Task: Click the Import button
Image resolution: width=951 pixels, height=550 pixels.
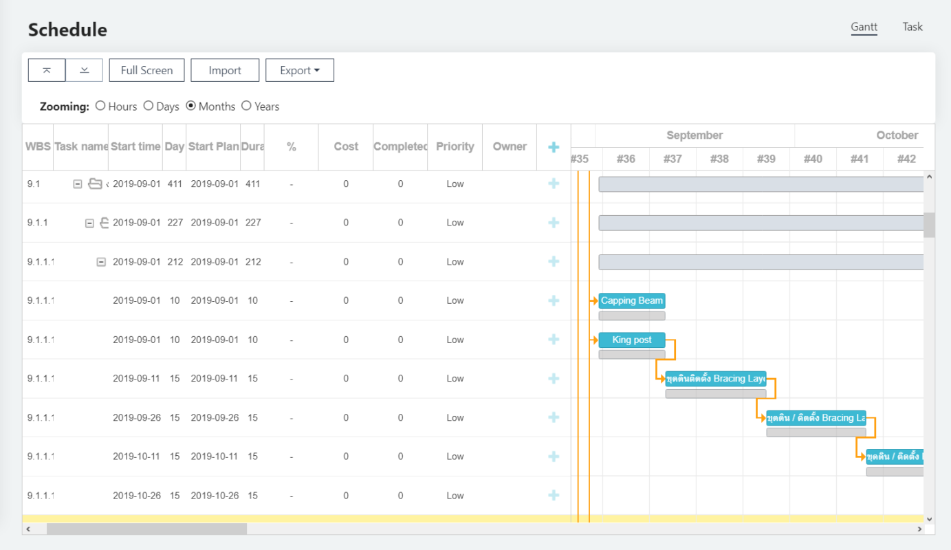Action: [225, 69]
